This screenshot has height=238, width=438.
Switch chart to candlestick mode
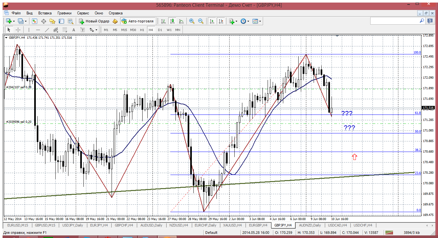172,21
